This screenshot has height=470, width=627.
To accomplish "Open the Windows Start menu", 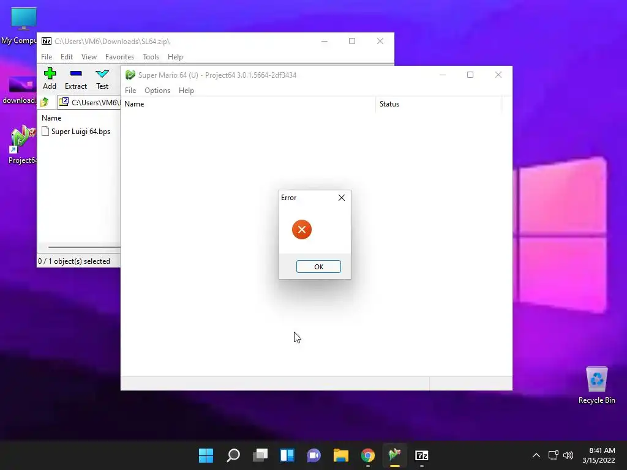I will (206, 455).
